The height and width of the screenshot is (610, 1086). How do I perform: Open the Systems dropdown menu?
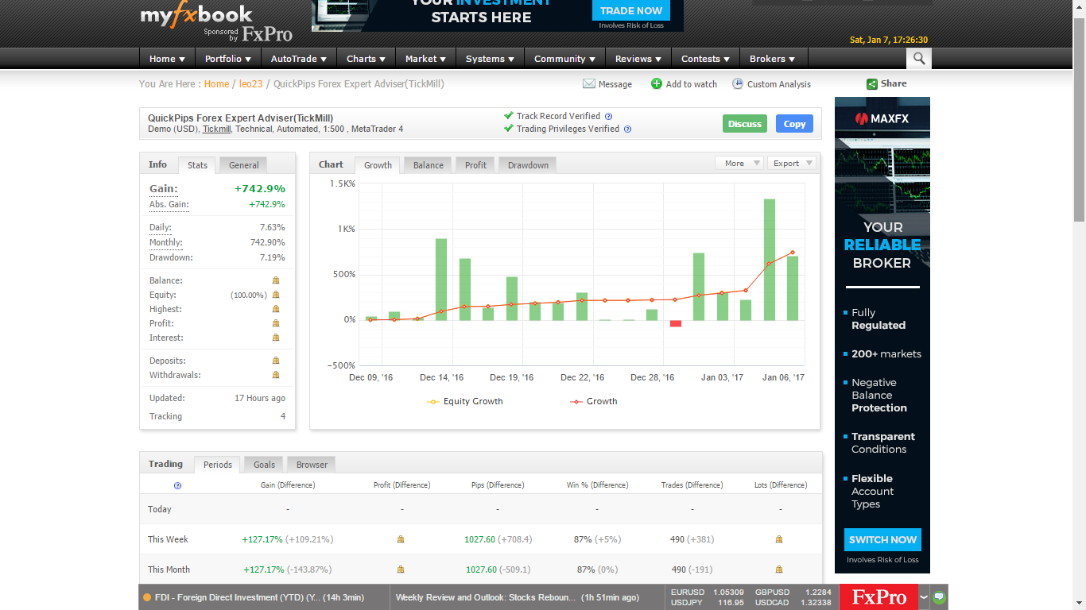490,59
